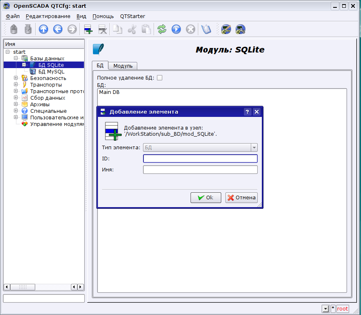Go back with the Previous arrow icon
Image resolution: width=361 pixels, height=315 pixels.
(57, 29)
